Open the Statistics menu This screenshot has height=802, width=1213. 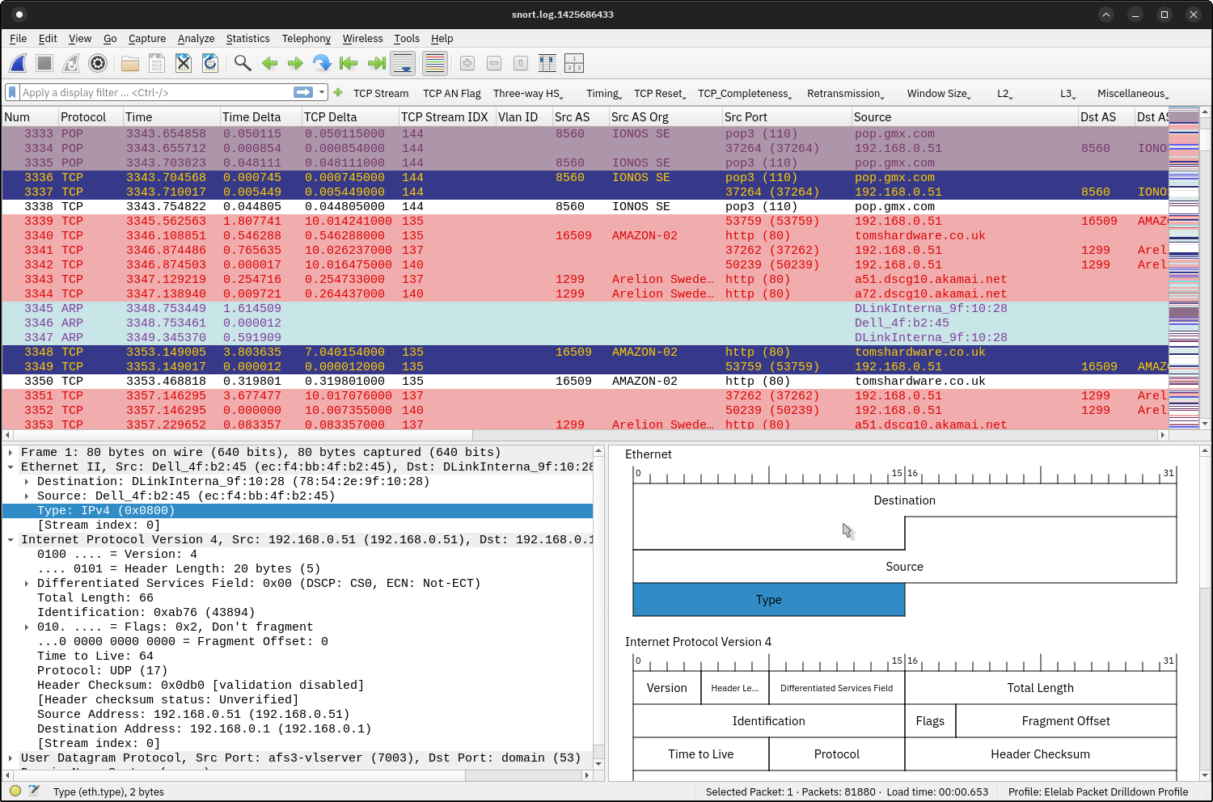pyautogui.click(x=247, y=38)
